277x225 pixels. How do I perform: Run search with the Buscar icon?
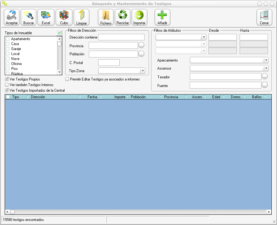point(29,17)
